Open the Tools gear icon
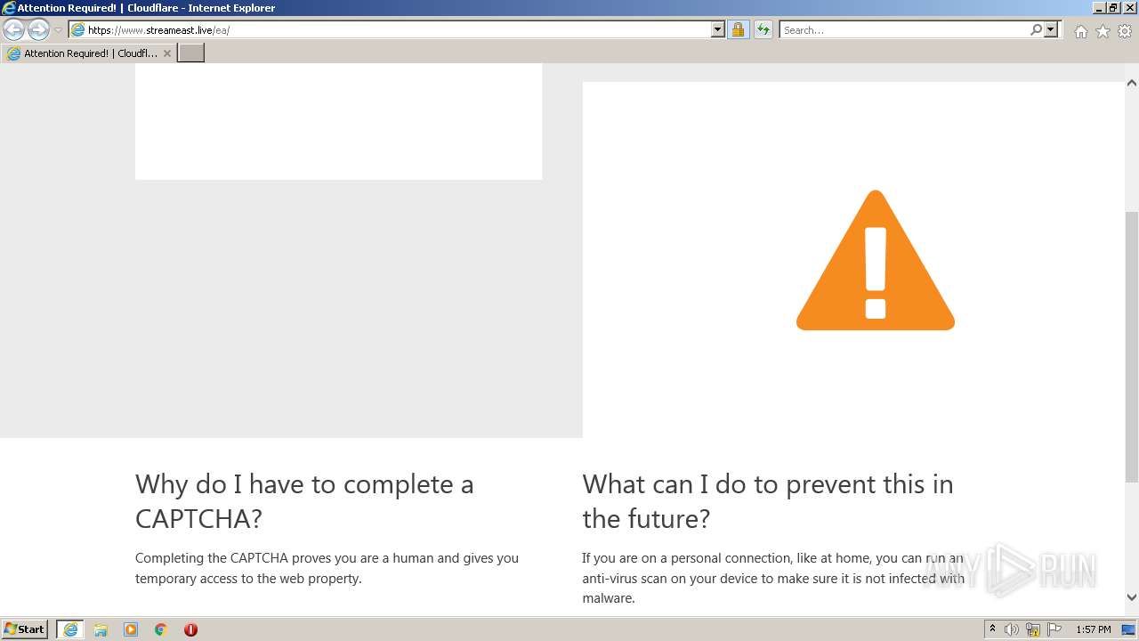Viewport: 1139px width, 641px height. (x=1125, y=31)
